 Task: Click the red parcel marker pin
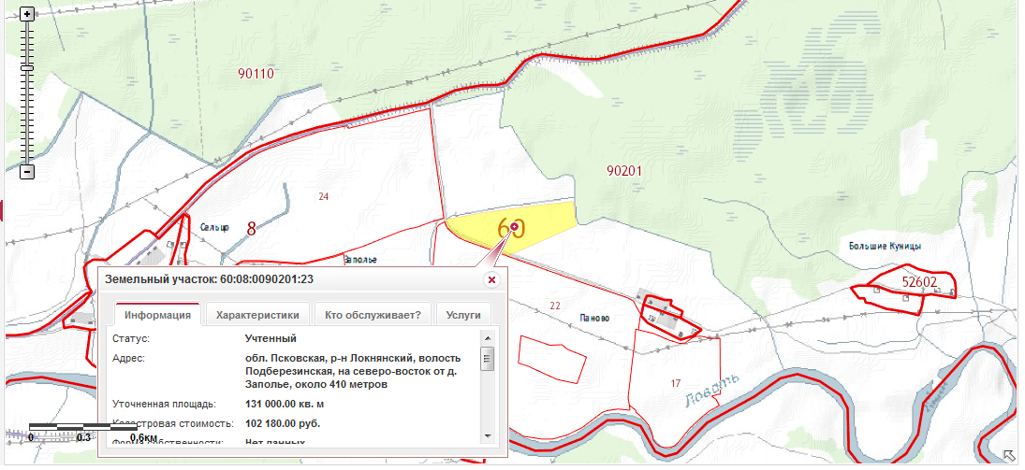514,226
